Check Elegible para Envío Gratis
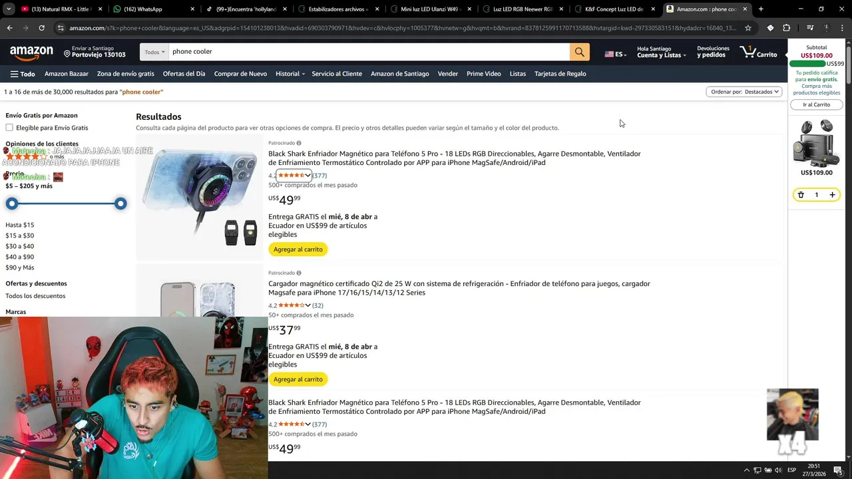The image size is (852, 479). (9, 128)
